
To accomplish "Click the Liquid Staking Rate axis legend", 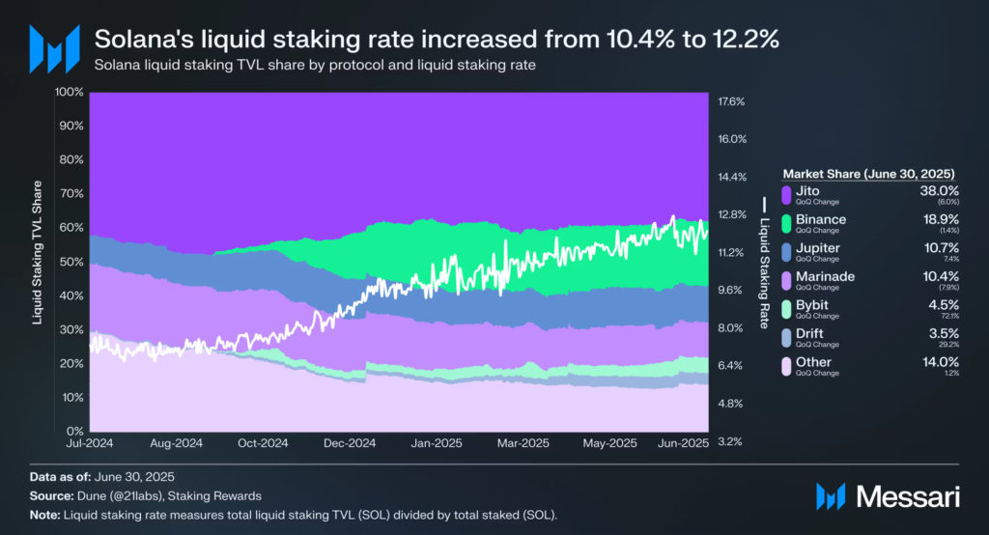I will [762, 254].
